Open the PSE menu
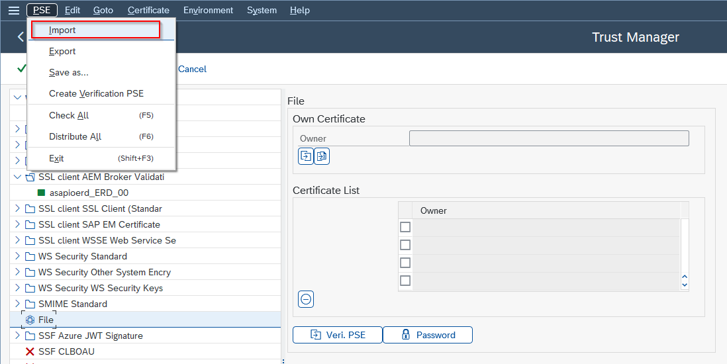Image resolution: width=727 pixels, height=364 pixels. 42,10
